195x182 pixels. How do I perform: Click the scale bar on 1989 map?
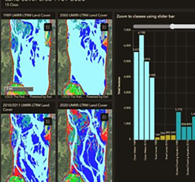pos(19,89)
